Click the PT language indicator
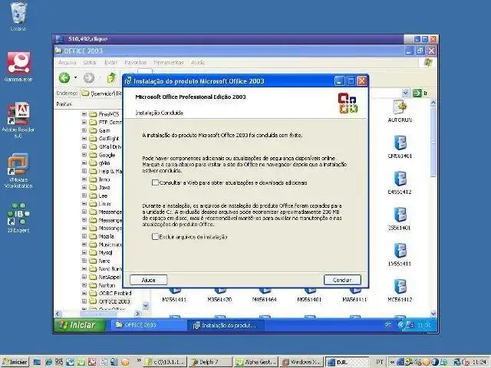The image size is (491, 368). 380,362
